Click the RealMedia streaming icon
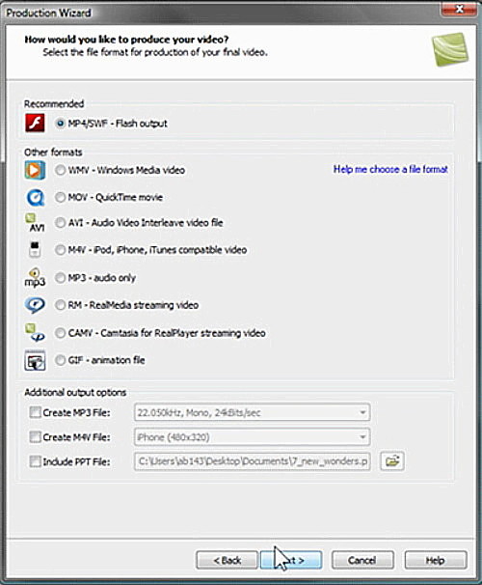The image size is (482, 585). tap(35, 305)
